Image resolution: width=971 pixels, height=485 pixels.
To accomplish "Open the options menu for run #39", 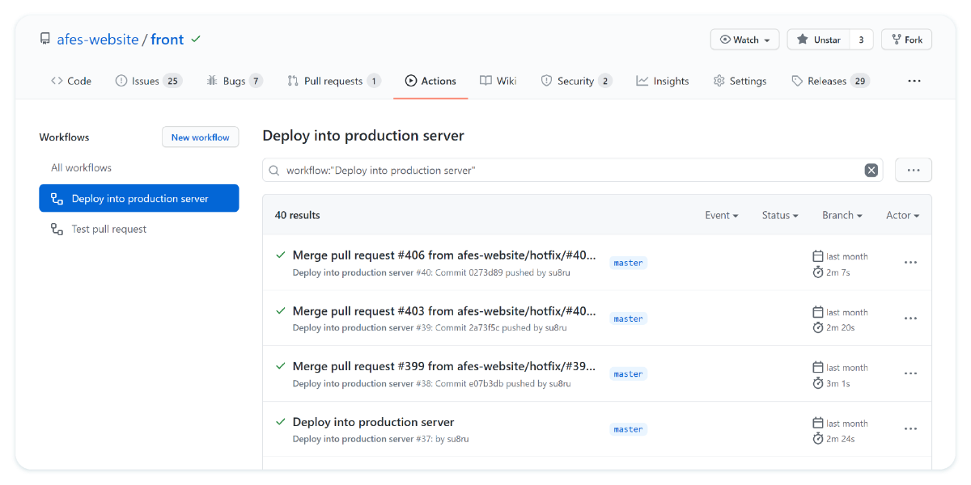I will coord(910,318).
